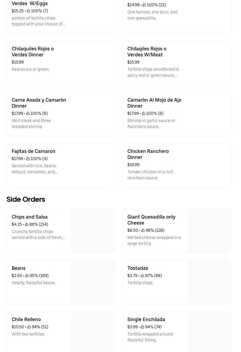Click the Fajitas de Camaron description text
The height and width of the screenshot is (352, 241).
click(x=34, y=169)
